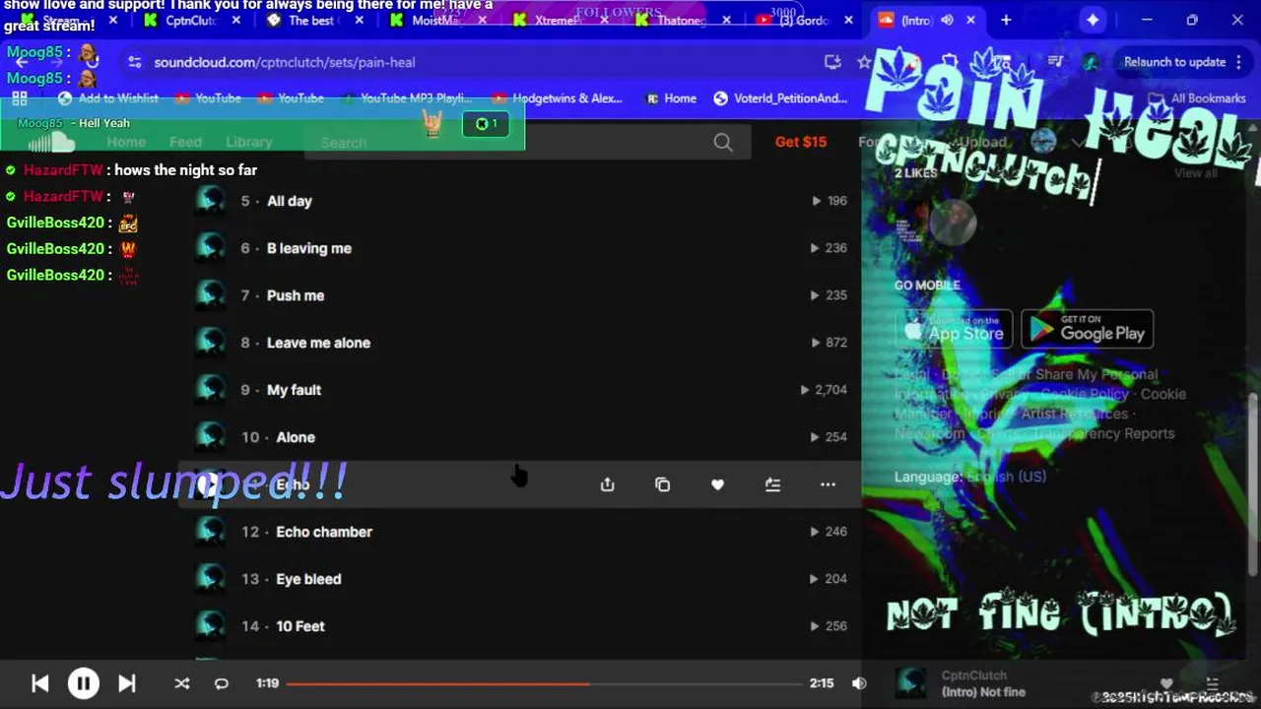Open SoundCloud Feed nav item
1261x709 pixels.
click(185, 142)
